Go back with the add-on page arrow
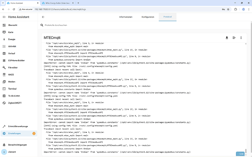This screenshot has height=157, width=252. pyautogui.click(x=43, y=17)
